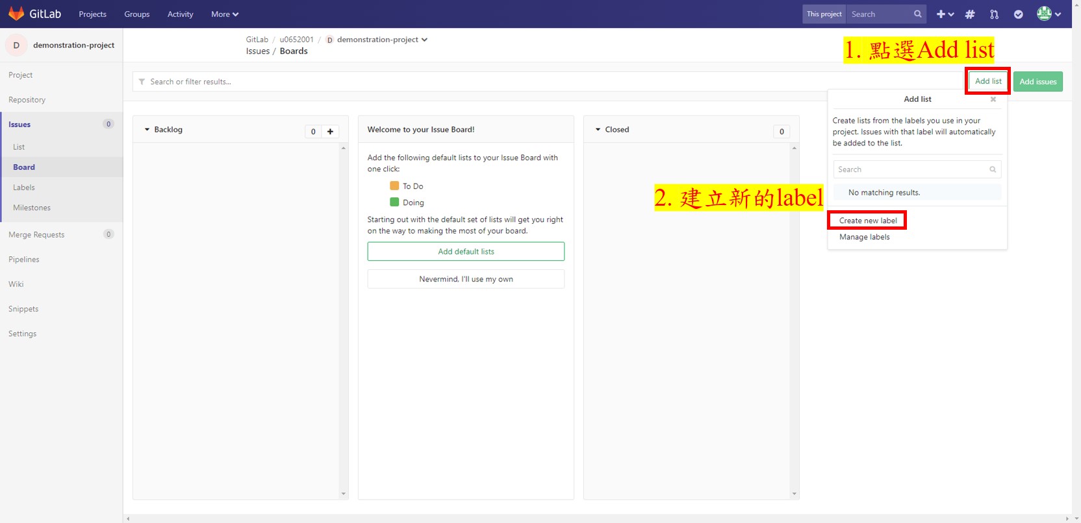Open issues hashtag icon in top bar
Screen dimensions: 1081x523
click(x=970, y=14)
